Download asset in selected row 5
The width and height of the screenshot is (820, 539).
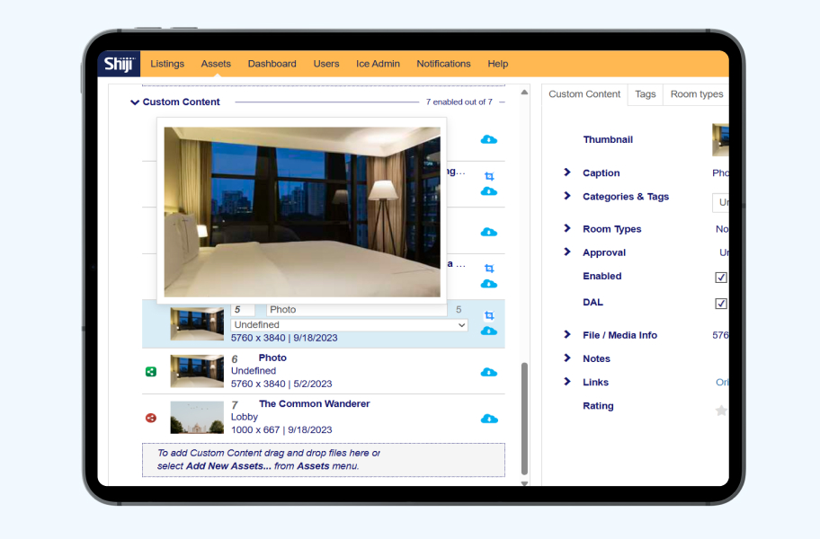click(489, 331)
